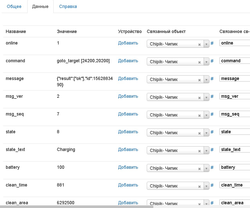Click the # icon in msg_ver row

pos(212,96)
